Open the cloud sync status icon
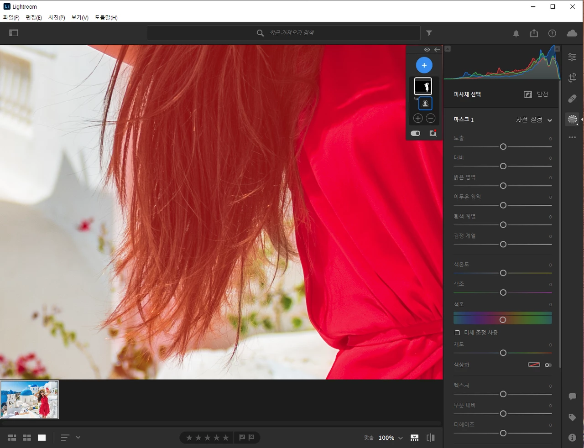Viewport: 584px width, 448px height. tap(572, 33)
